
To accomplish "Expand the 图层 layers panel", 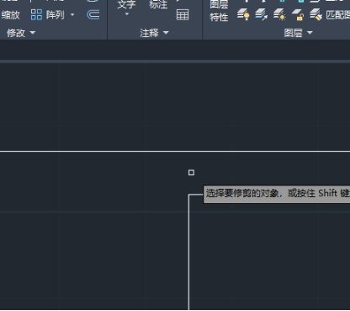I will pos(298,33).
